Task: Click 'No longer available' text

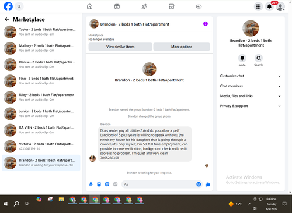Action: pos(101,40)
